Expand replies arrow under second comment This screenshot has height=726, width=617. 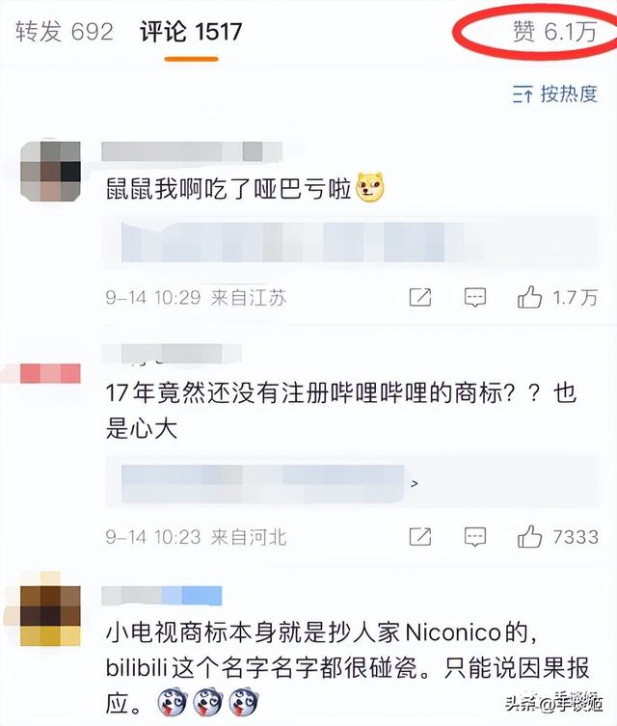[x=415, y=483]
